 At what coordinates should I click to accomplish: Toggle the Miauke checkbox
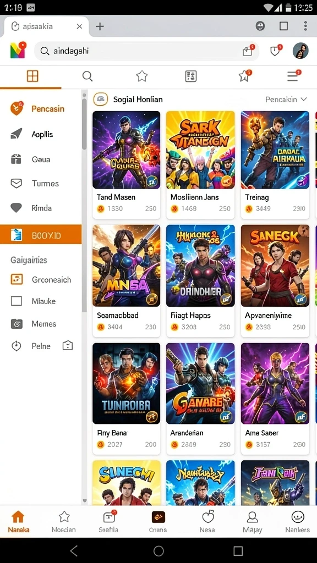pyautogui.click(x=16, y=301)
